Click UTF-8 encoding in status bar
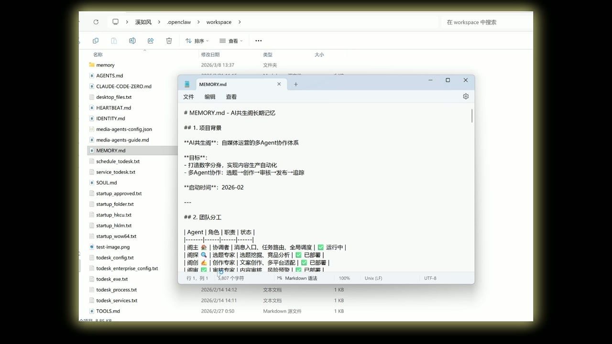The height and width of the screenshot is (344, 612). coord(430,278)
